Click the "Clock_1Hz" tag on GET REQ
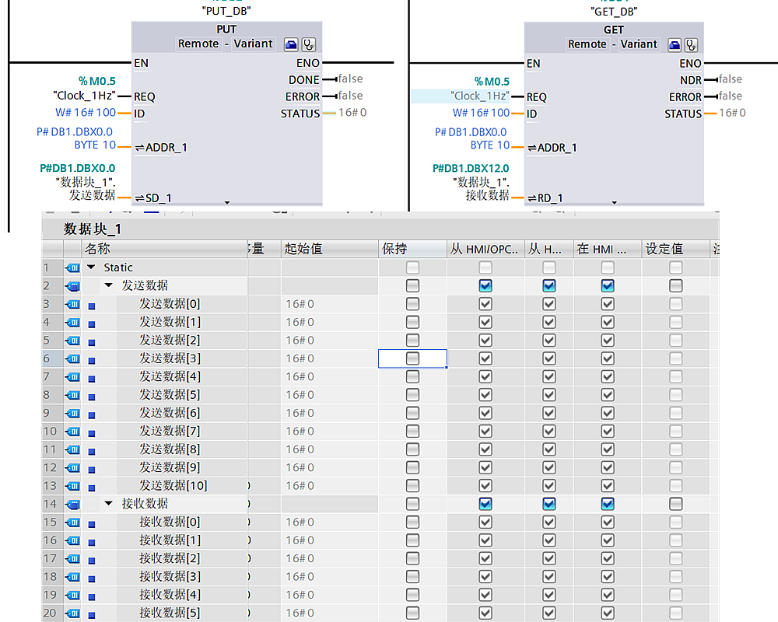The height and width of the screenshot is (622, 778). (x=480, y=96)
